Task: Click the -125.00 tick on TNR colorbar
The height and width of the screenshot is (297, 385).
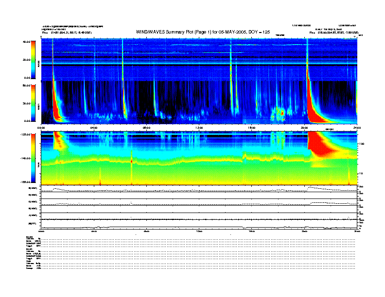Action: coord(25,134)
